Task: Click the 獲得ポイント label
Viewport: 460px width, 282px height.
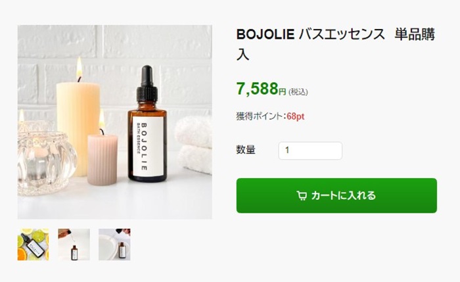Action: coord(261,116)
